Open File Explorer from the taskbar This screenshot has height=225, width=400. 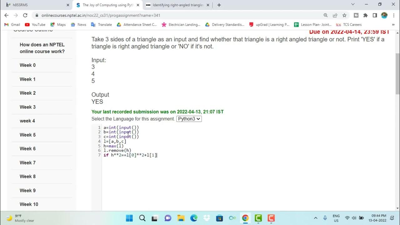pyautogui.click(x=181, y=218)
